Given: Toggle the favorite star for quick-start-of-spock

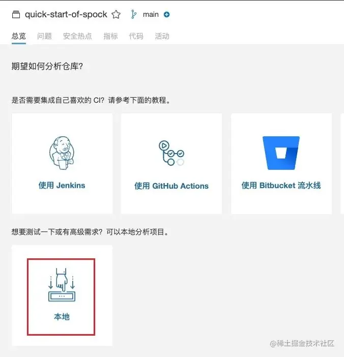Looking at the screenshot, I should click(116, 14).
